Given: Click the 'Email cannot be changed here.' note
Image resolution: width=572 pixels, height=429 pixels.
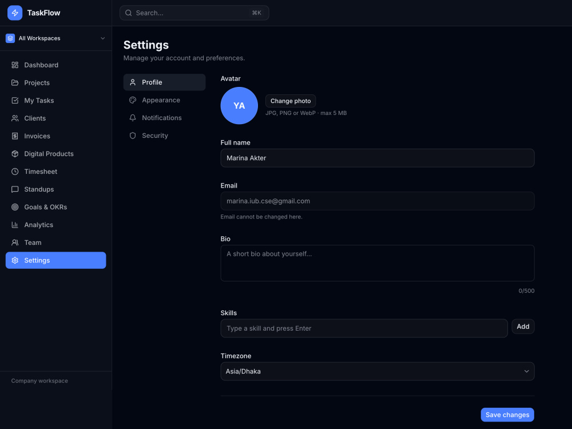Looking at the screenshot, I should coord(261,217).
